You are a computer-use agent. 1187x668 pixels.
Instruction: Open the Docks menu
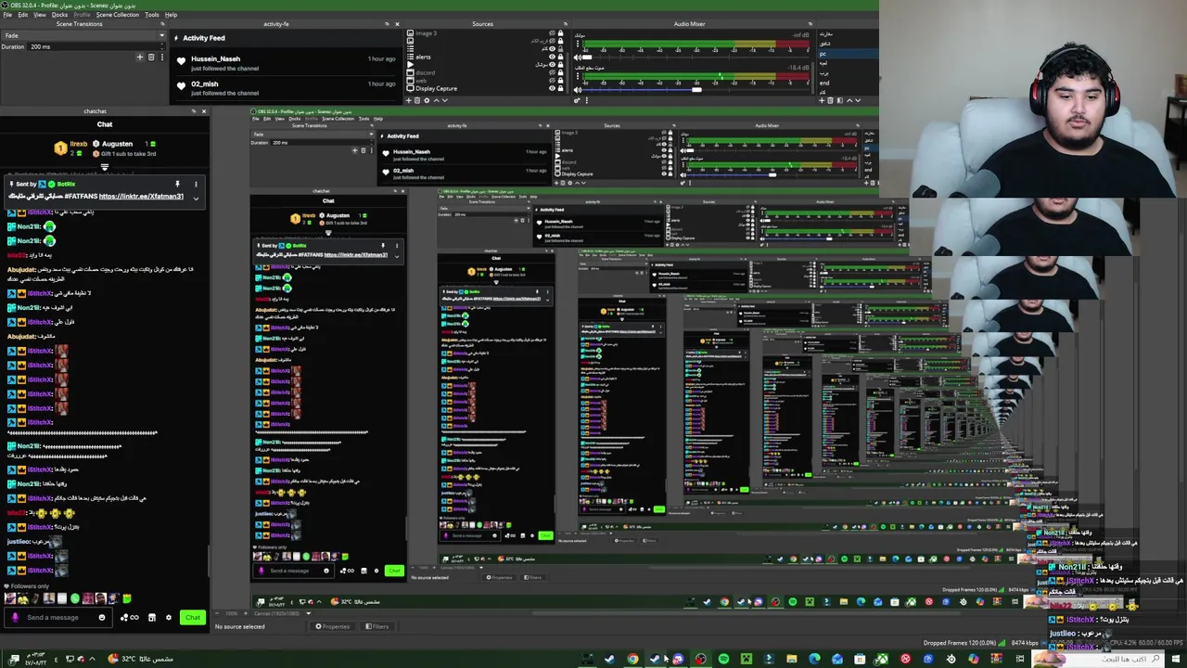(59, 15)
